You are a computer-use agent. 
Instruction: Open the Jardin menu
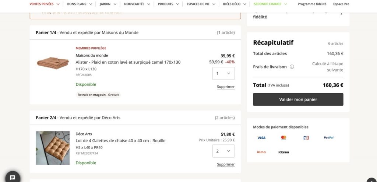click(108, 4)
